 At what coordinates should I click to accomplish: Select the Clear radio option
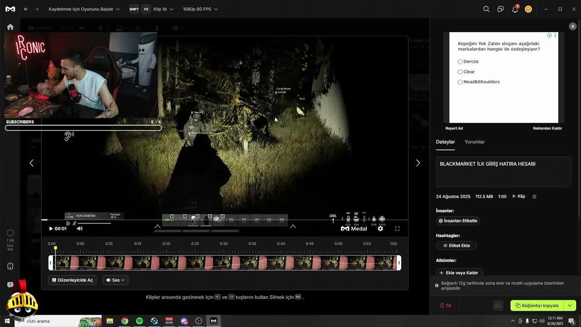(460, 72)
